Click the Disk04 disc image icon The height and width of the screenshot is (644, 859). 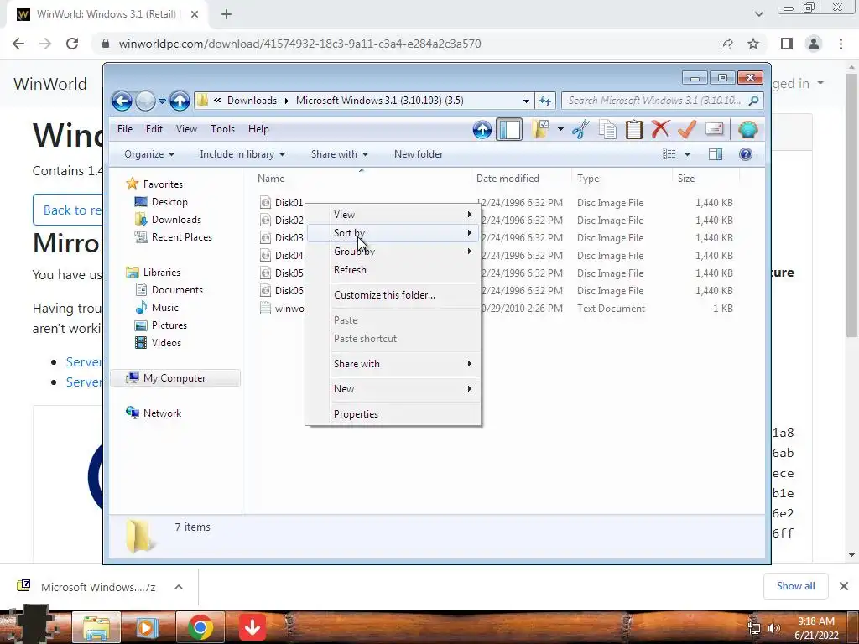pyautogui.click(x=265, y=255)
